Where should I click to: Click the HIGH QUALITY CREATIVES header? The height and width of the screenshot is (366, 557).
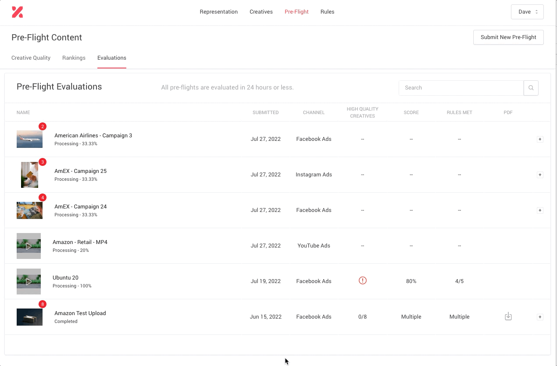tap(362, 112)
